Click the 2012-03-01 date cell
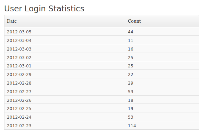The height and width of the screenshot is (130, 203). 19,66
